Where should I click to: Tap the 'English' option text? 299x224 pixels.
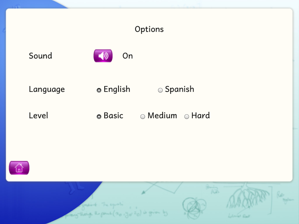117,89
